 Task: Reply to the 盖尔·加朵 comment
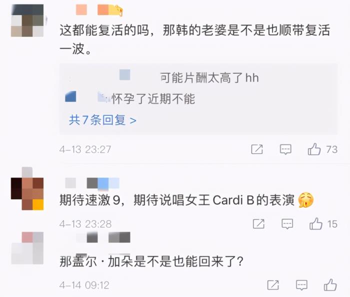tap(301, 285)
